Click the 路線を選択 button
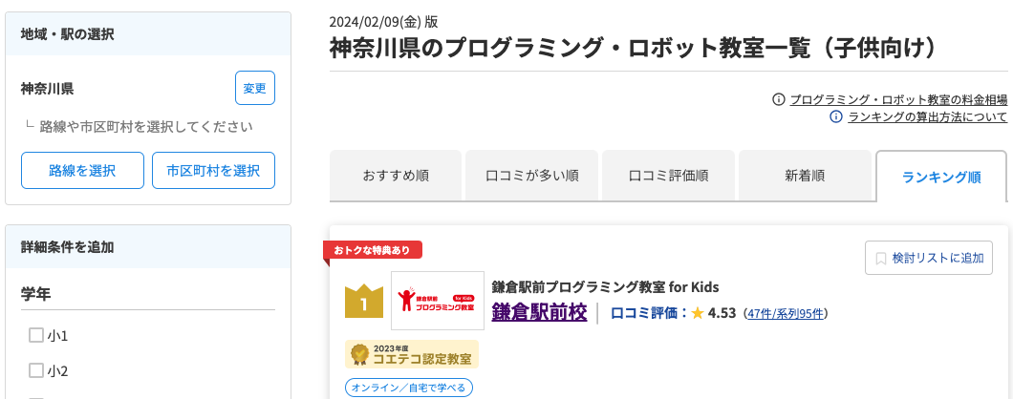 pos(82,171)
